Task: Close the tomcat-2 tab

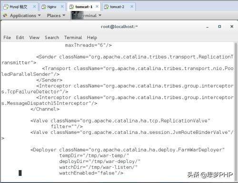Action: point(132,7)
